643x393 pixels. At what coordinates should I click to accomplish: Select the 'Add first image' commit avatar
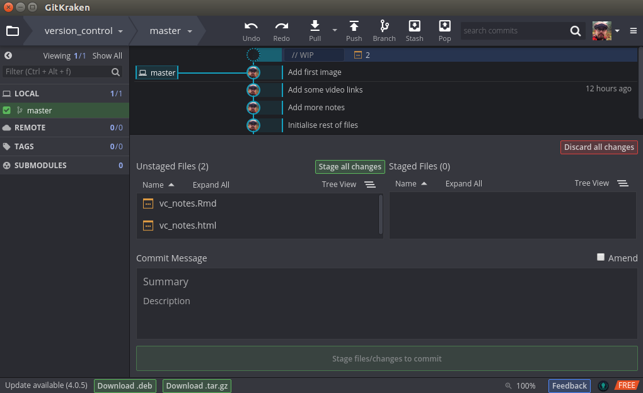click(253, 72)
